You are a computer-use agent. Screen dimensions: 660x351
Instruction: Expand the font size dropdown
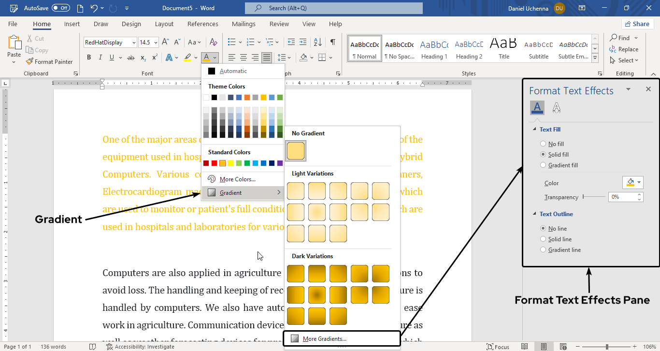[156, 43]
